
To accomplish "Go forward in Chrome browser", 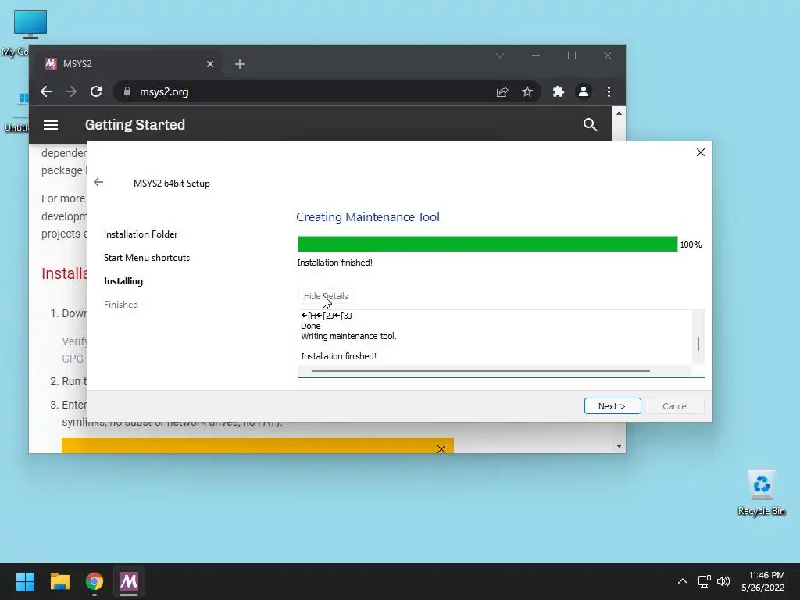I will coord(71,92).
